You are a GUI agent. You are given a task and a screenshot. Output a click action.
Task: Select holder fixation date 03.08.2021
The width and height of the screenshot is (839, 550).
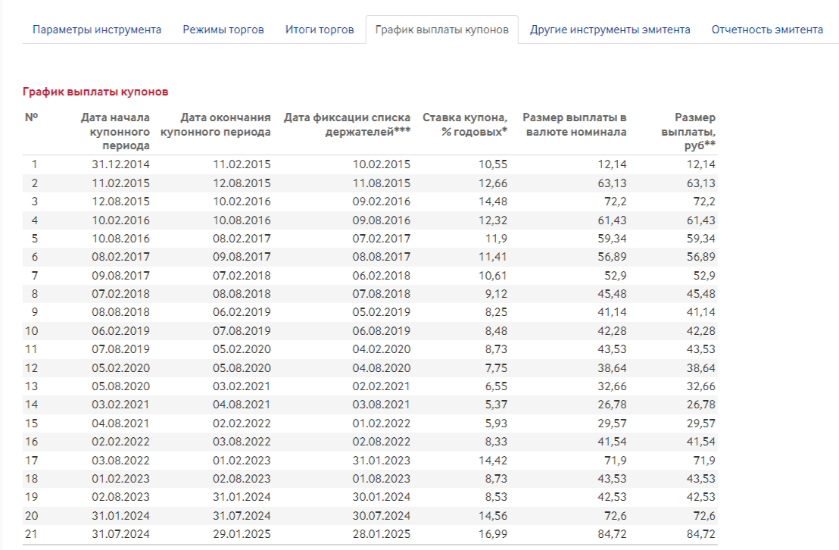coord(381,405)
